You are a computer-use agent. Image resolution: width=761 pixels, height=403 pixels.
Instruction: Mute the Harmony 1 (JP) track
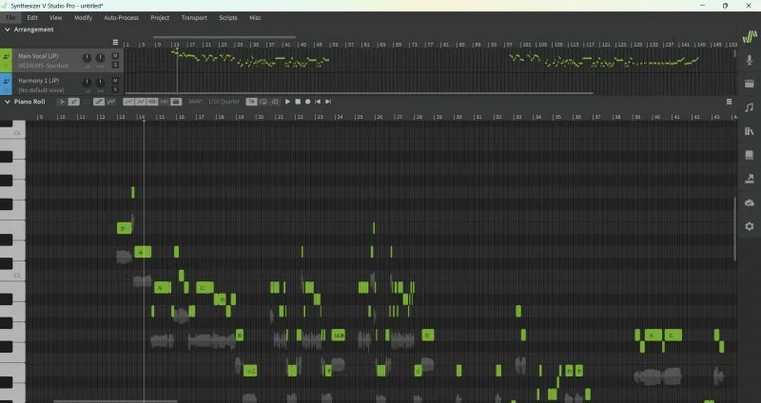[x=115, y=80]
